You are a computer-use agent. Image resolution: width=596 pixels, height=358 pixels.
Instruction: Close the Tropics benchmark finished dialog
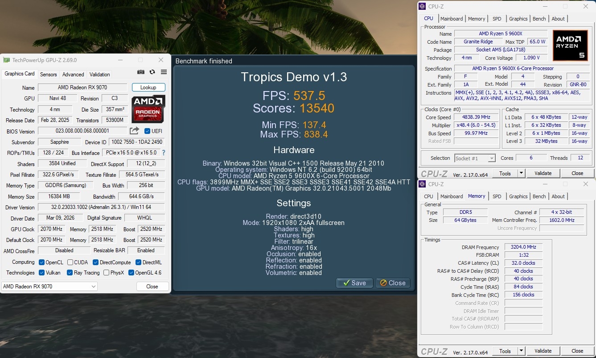tap(393, 283)
